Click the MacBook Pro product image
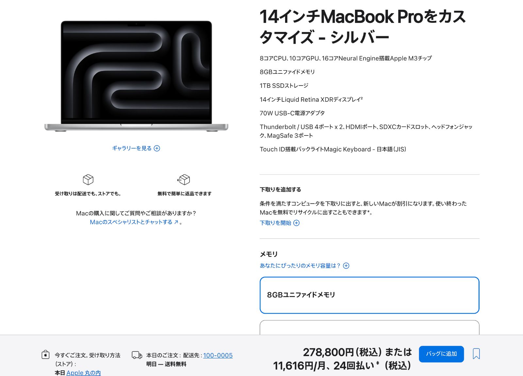The image size is (523, 376). pyautogui.click(x=136, y=76)
